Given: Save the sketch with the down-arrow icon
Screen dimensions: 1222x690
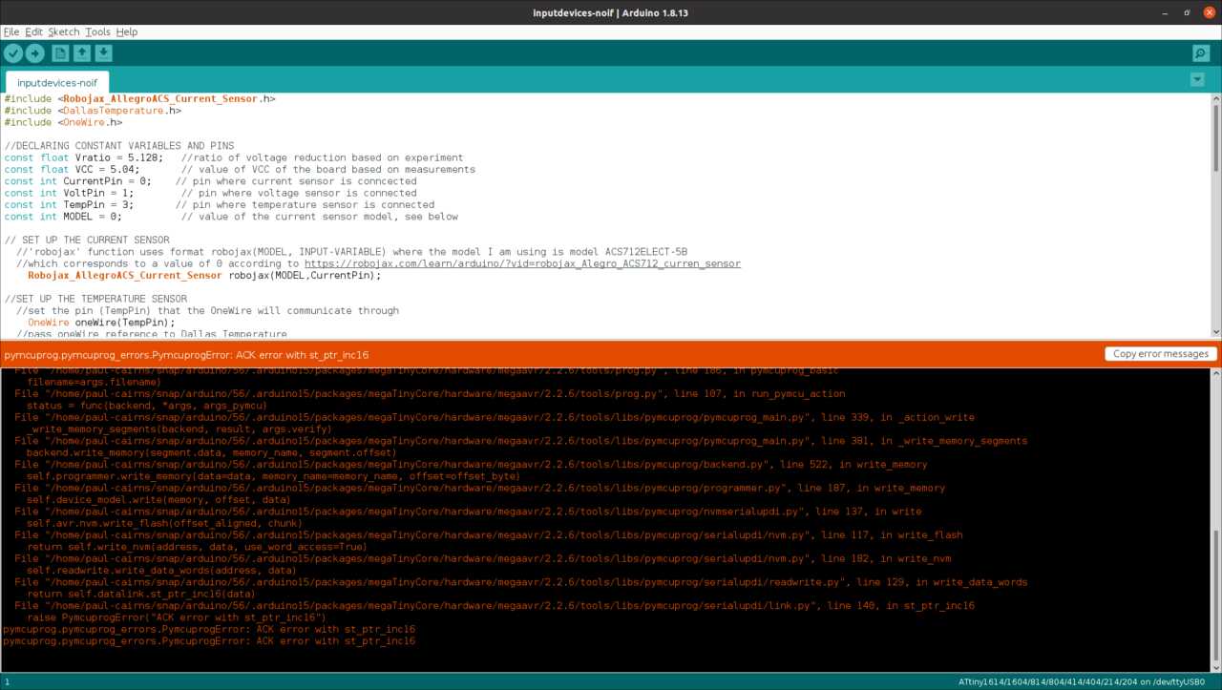Looking at the screenshot, I should click(x=104, y=53).
